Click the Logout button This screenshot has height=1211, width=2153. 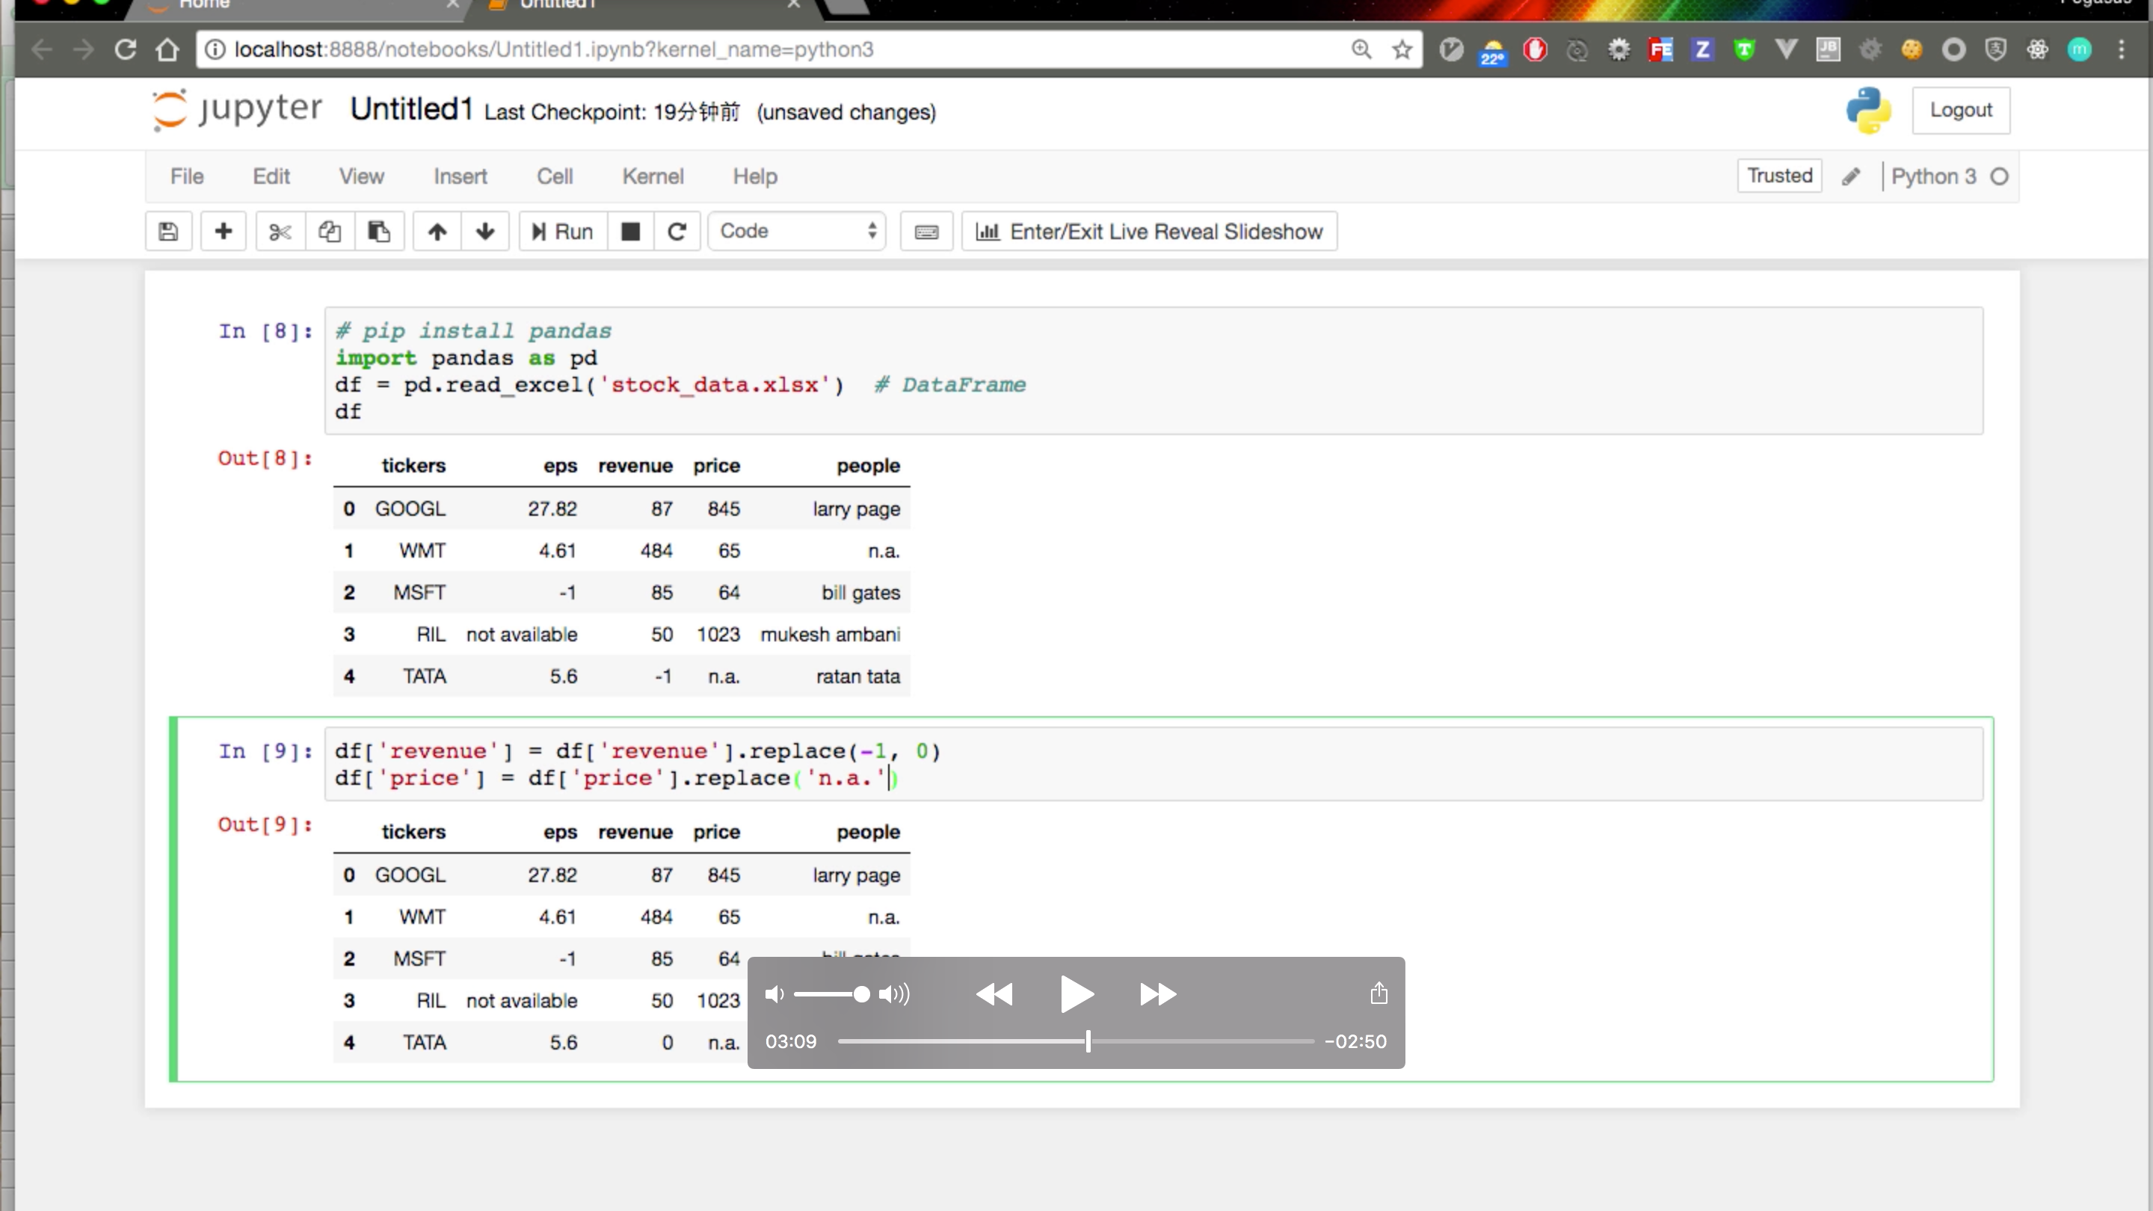point(1960,111)
